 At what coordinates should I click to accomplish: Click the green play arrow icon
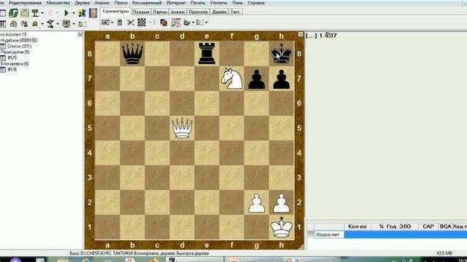[66, 13]
